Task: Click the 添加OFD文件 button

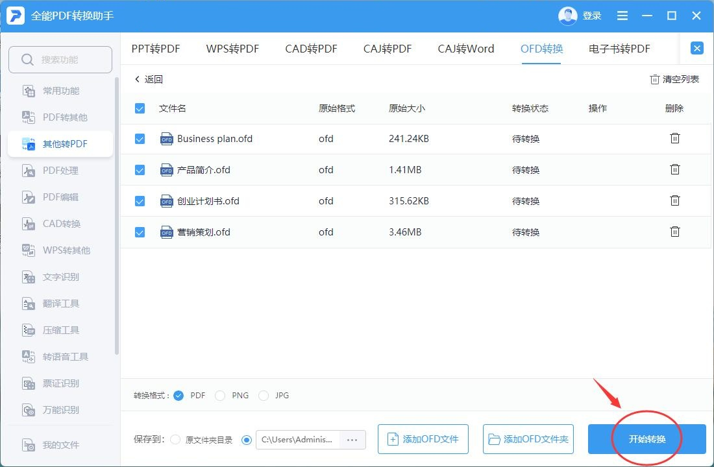Action: (x=423, y=439)
